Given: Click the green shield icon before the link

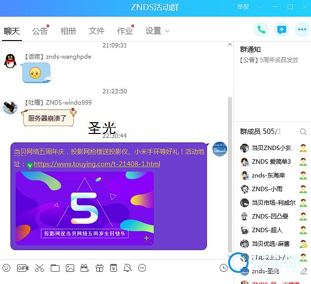Looking at the screenshot, I should pyautogui.click(x=30, y=165).
